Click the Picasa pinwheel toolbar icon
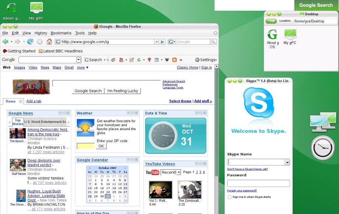The image size is (339, 214). (x=139, y=60)
